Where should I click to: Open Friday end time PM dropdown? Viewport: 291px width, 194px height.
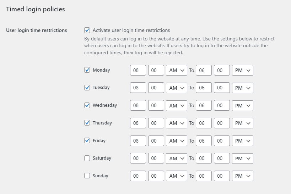click(242, 141)
